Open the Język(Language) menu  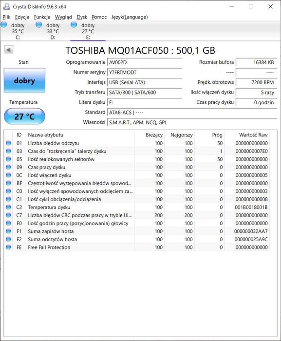coord(130,17)
